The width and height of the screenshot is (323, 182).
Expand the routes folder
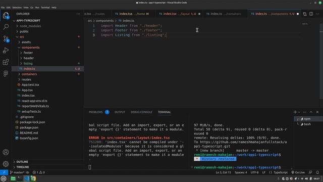(26, 79)
